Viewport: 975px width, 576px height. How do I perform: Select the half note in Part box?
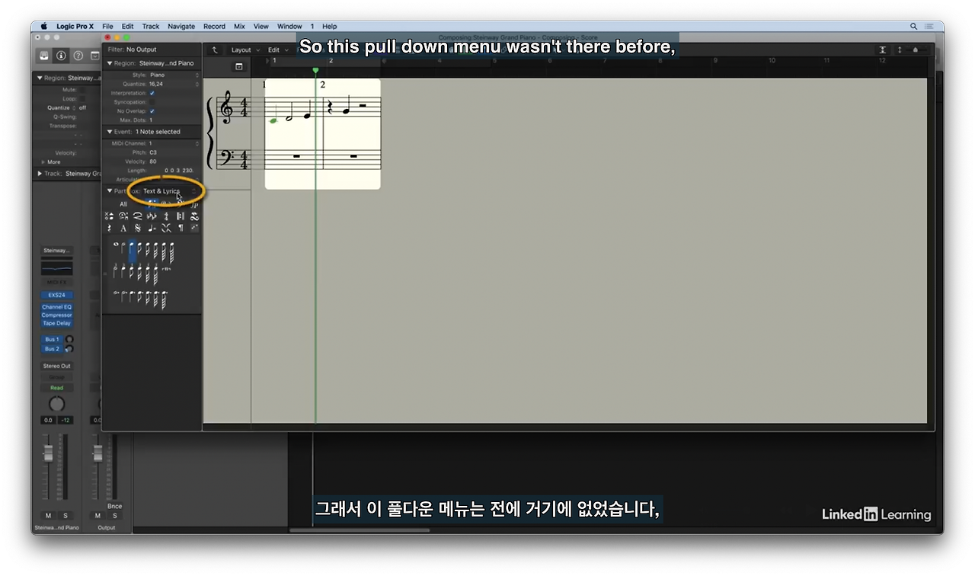pyautogui.click(x=123, y=248)
